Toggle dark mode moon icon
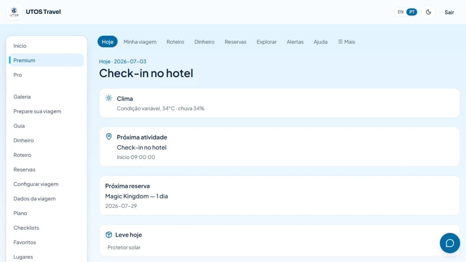Viewport: 466px width, 262px height. click(428, 12)
